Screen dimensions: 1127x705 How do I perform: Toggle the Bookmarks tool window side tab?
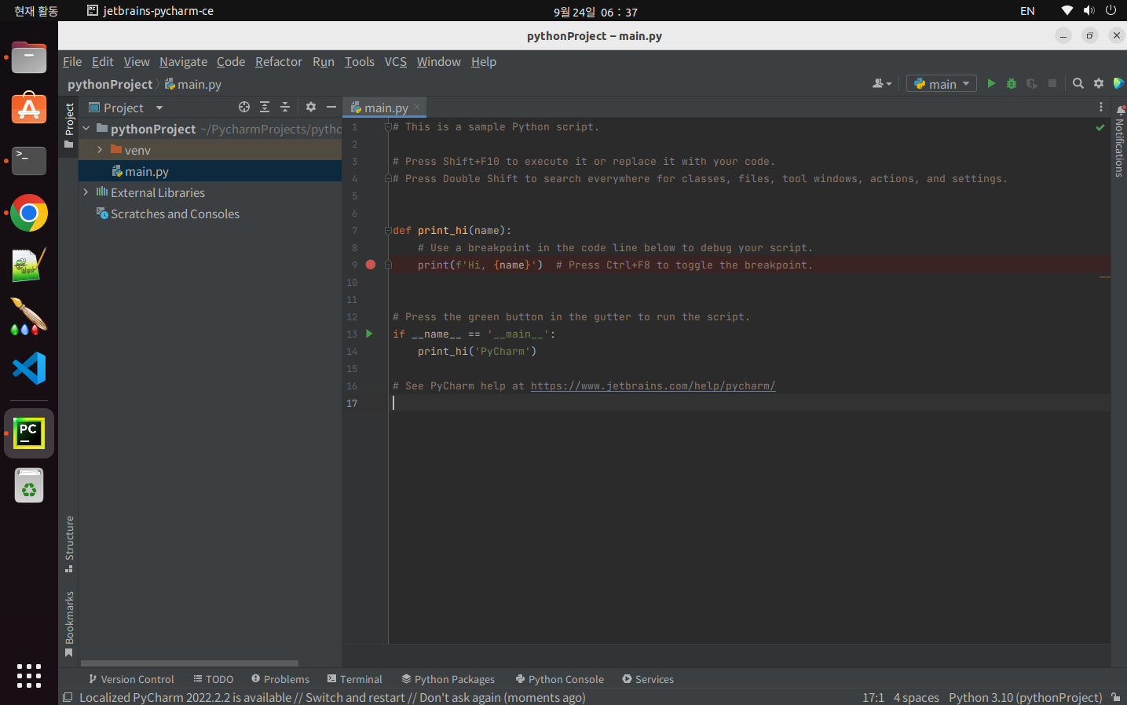point(69,624)
